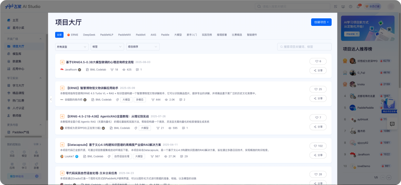The width and height of the screenshot is (401, 185).
Task: Select the DeepSeek category tab
Action: (89, 35)
